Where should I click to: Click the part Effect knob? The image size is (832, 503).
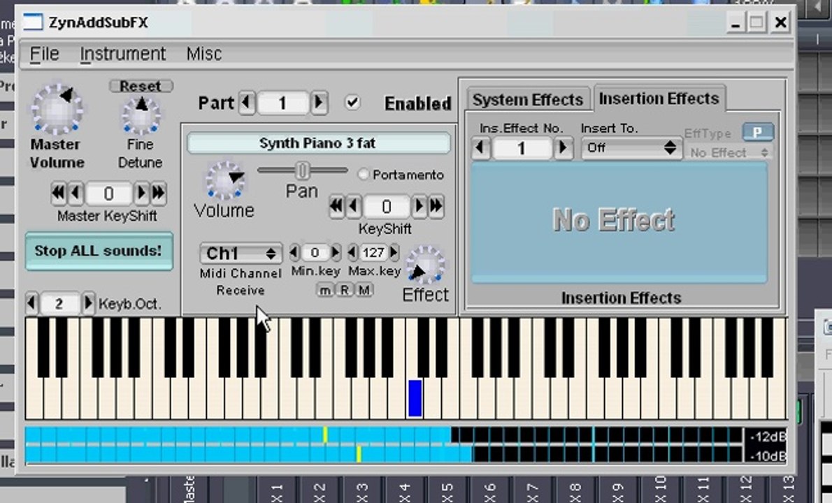tap(426, 265)
